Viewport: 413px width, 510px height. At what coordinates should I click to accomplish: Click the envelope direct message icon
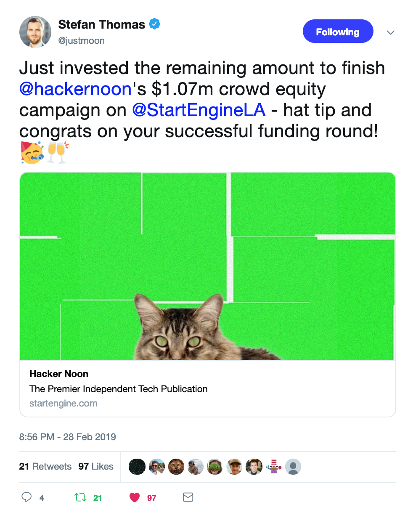(188, 497)
